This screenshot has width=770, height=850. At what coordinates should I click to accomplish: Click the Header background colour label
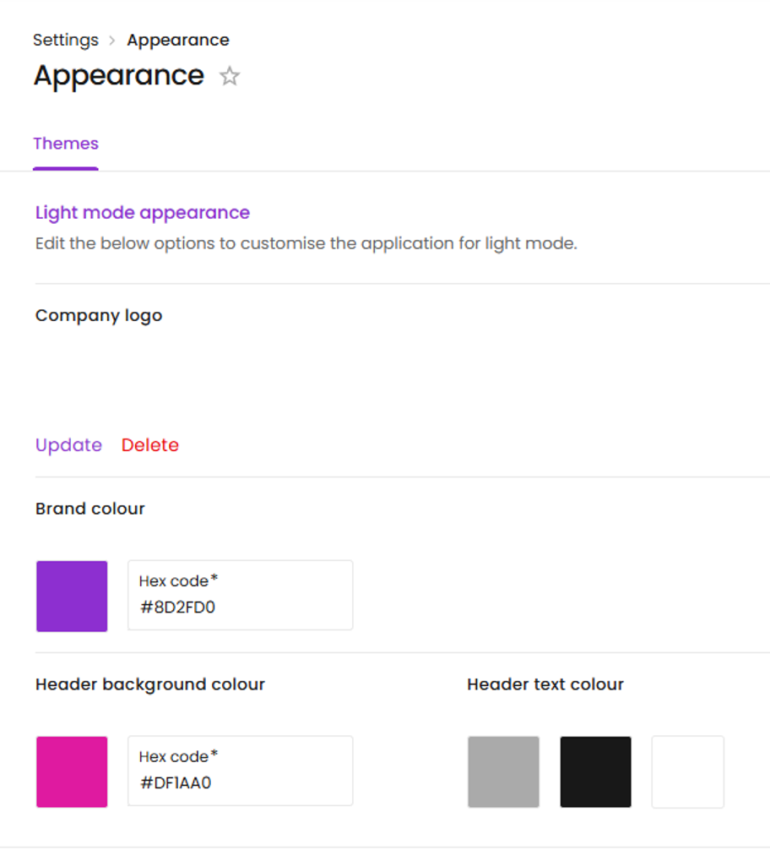tap(150, 684)
